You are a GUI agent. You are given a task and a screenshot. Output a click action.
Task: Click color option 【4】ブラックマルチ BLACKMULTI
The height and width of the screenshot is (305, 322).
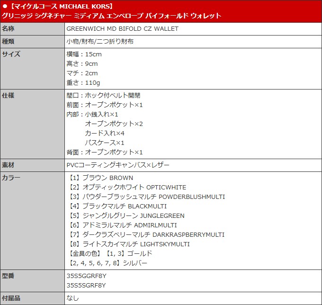pos(117,206)
